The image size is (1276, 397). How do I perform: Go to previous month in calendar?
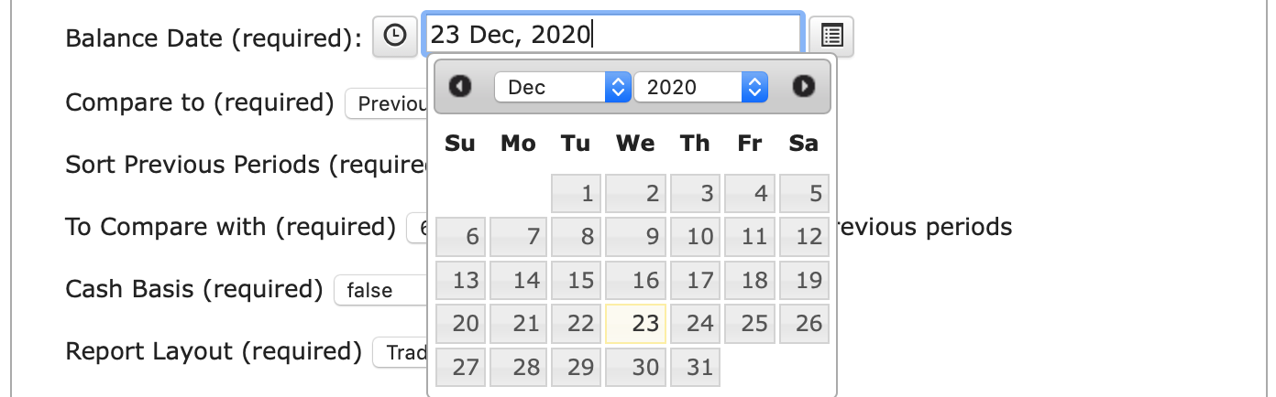(460, 87)
